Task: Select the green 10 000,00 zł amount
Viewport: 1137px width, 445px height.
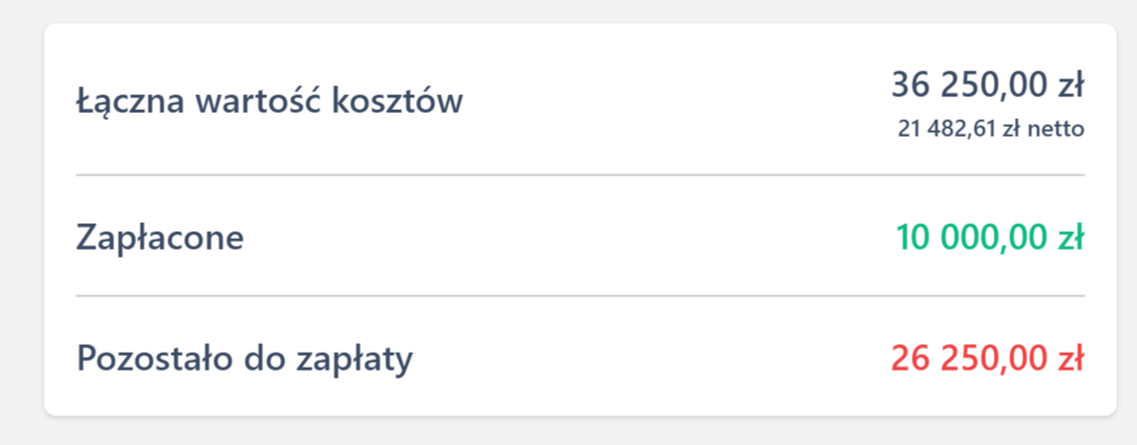Action: [x=988, y=238]
